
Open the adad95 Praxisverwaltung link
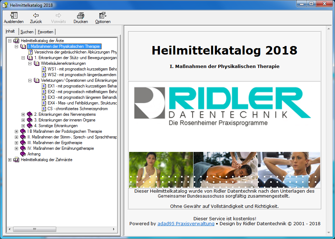pyautogui.click(x=186, y=224)
